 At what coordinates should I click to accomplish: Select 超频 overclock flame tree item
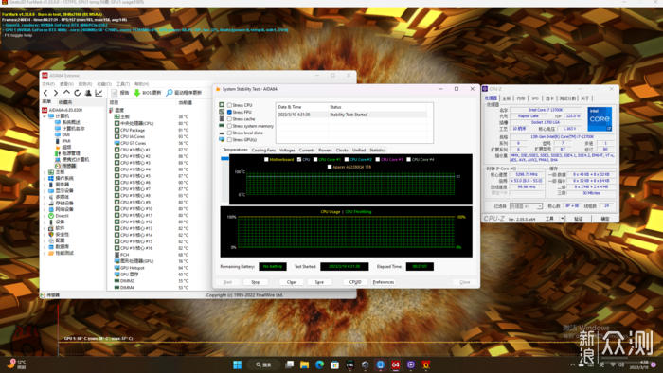click(x=63, y=147)
